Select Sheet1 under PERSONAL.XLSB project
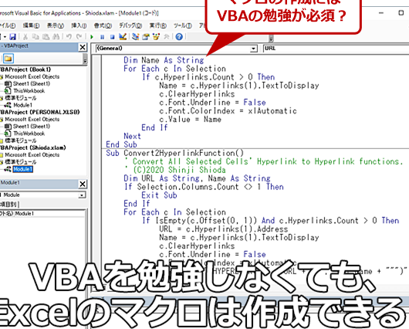Viewport: 409px width, 329px height. pos(32,127)
